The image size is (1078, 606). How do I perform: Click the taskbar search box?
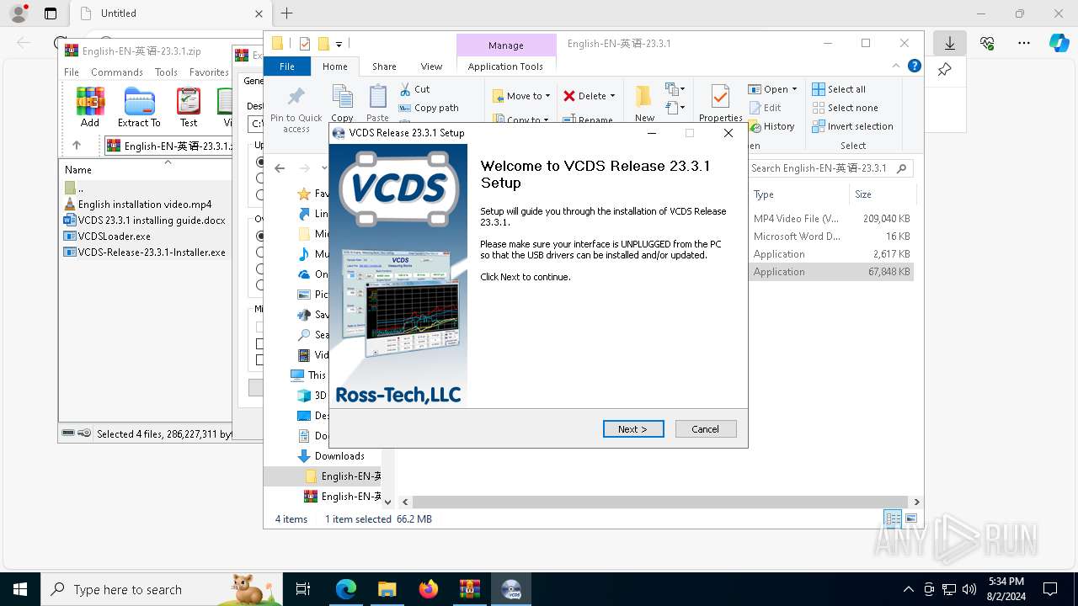click(x=162, y=589)
